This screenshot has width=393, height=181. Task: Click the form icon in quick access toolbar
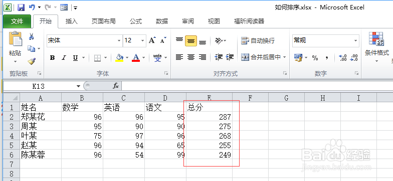pos(64,7)
